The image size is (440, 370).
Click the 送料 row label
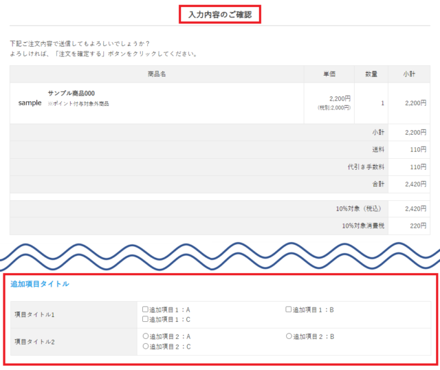tap(377, 149)
